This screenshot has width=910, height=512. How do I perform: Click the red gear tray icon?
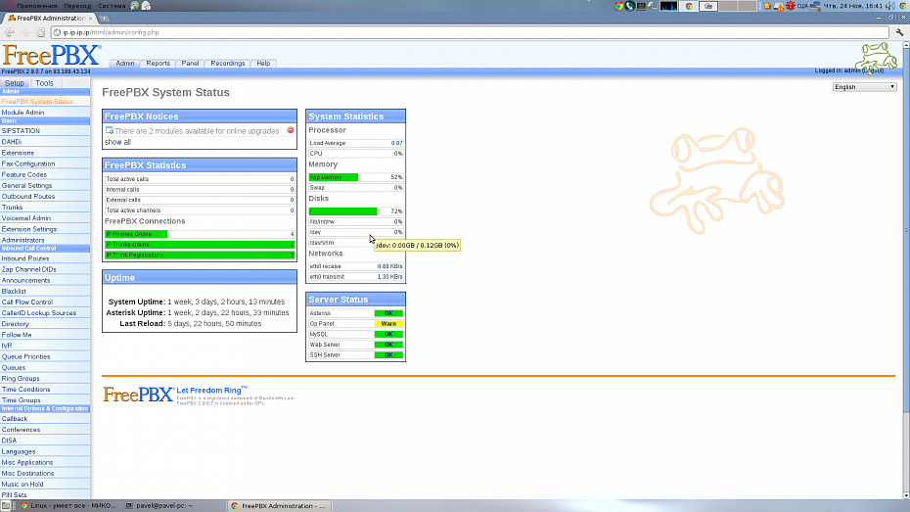click(x=790, y=6)
